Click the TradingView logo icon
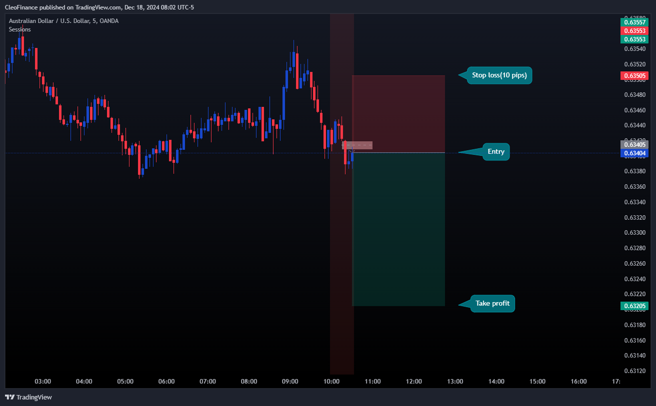 [x=9, y=397]
